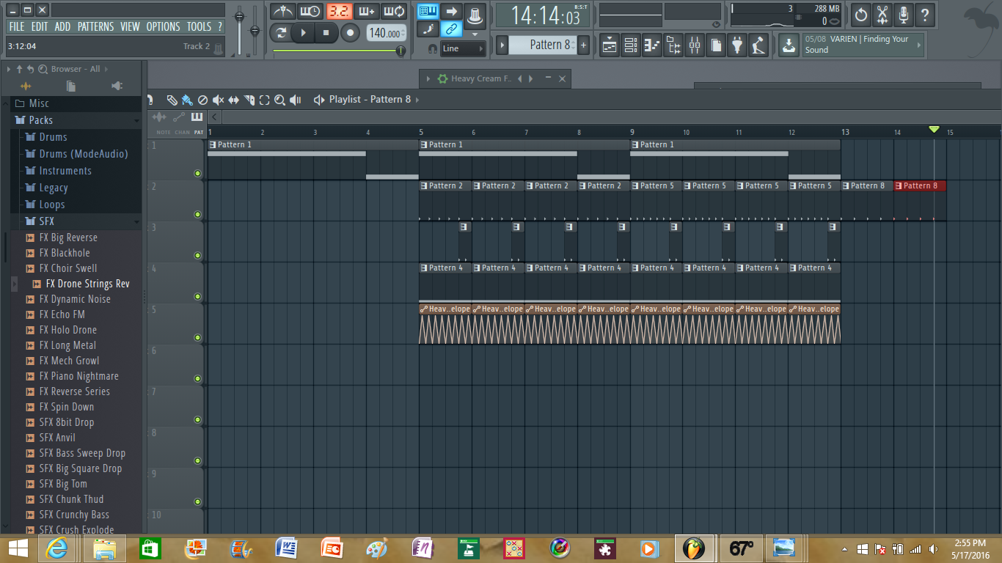
Task: Open the PATTERNS menu
Action: tap(96, 26)
